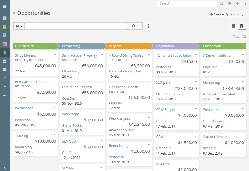The width and height of the screenshot is (249, 171).
Task: Open Calendar via the sidebar icon
Action: (5, 78)
